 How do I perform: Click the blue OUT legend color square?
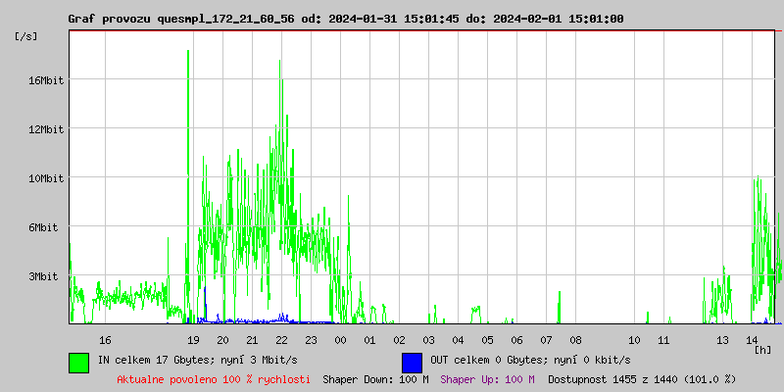(x=412, y=362)
